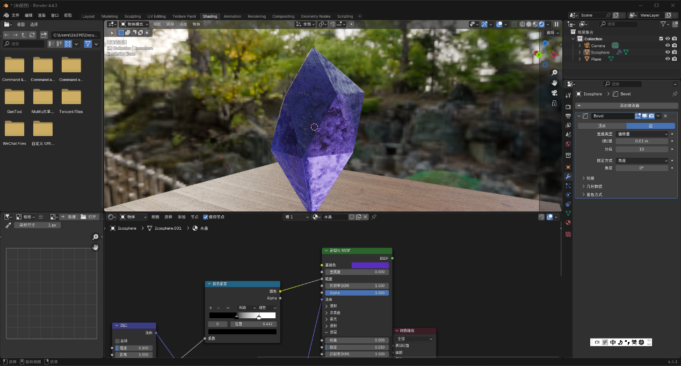This screenshot has height=366, width=681.
Task: Click the viewport zoom magnifier icon
Action: 554,72
